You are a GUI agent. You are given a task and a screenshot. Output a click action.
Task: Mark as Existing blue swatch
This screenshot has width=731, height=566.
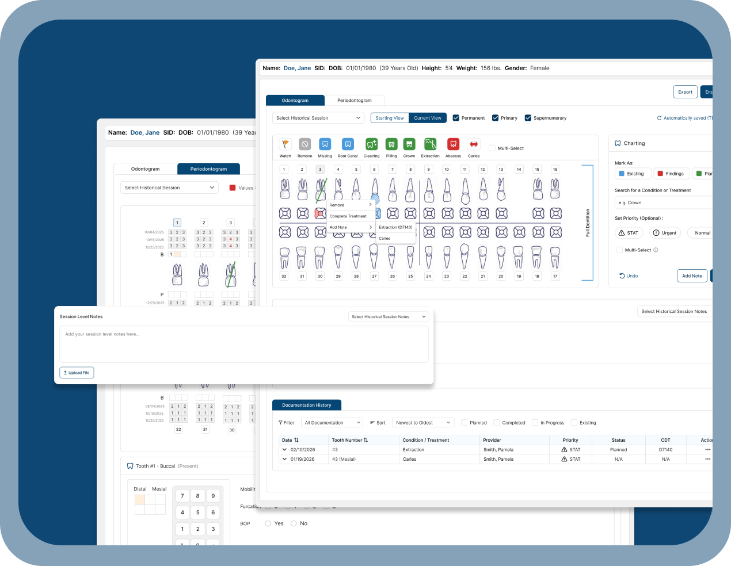622,174
